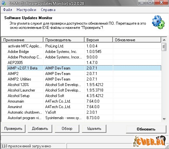Close the SUMo window
The width and height of the screenshot is (169, 149).
(161, 2)
